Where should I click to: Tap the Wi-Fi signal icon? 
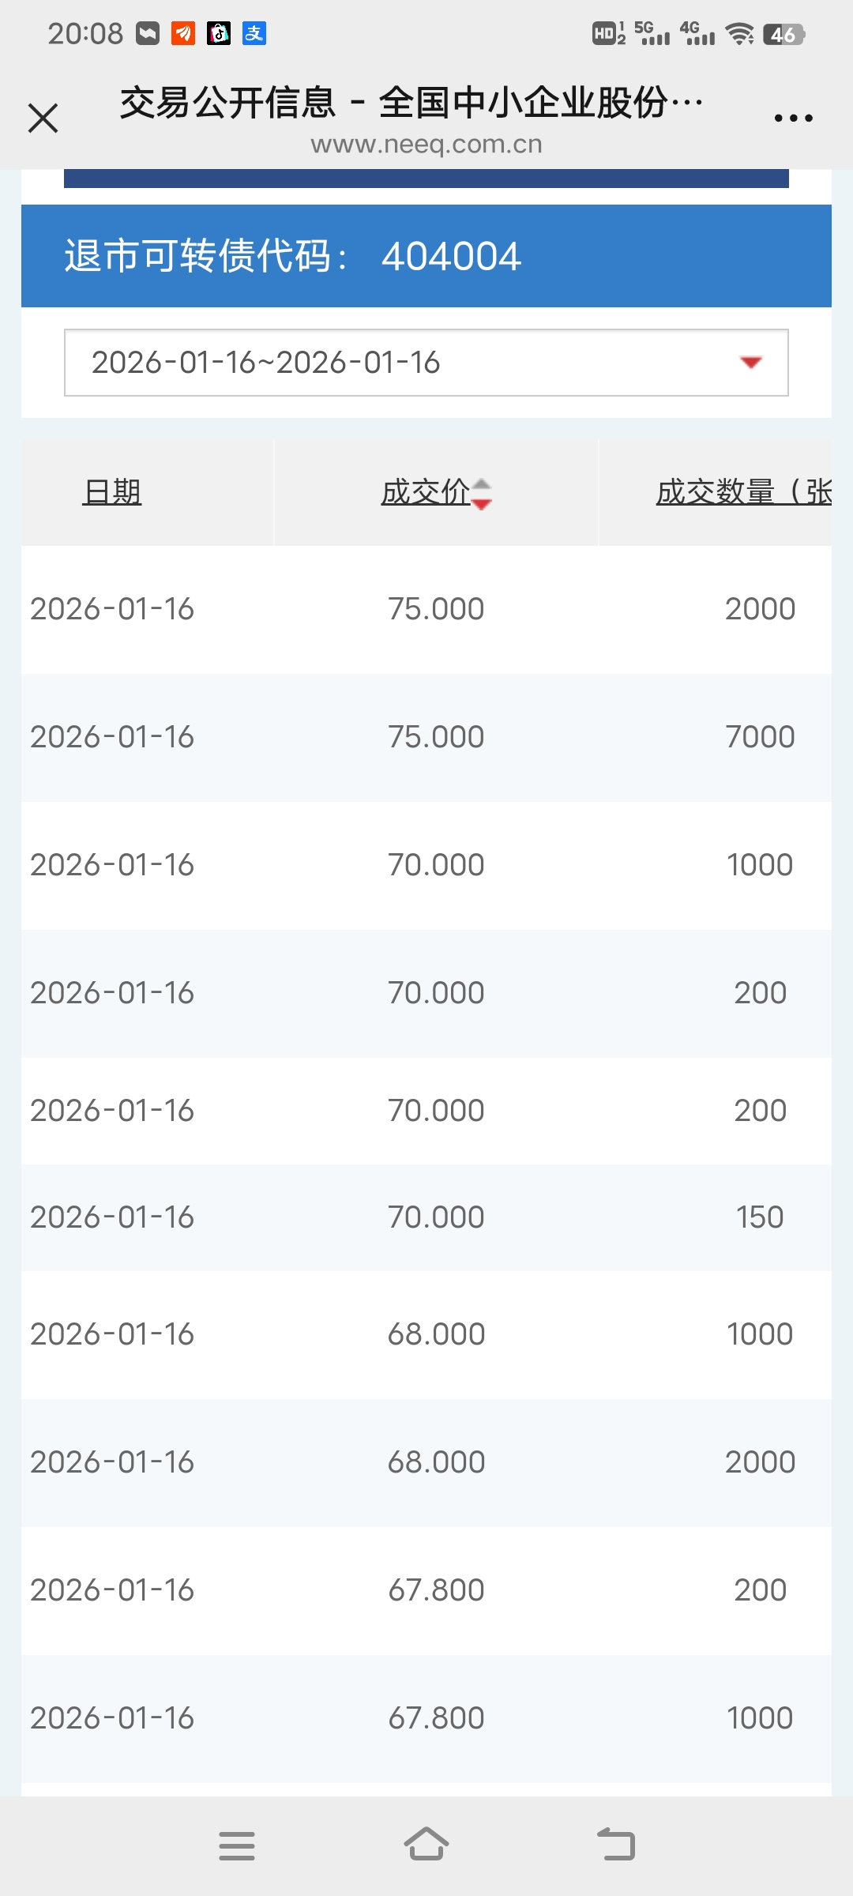point(740,34)
